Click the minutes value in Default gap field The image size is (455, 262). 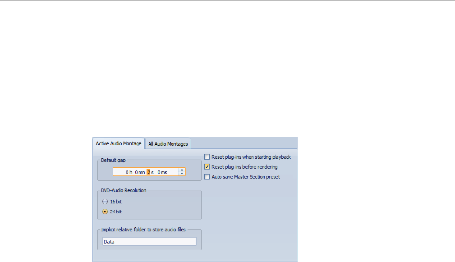coord(136,172)
